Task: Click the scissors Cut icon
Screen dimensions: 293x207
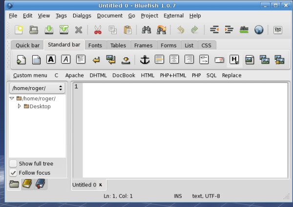Action: point(98,30)
